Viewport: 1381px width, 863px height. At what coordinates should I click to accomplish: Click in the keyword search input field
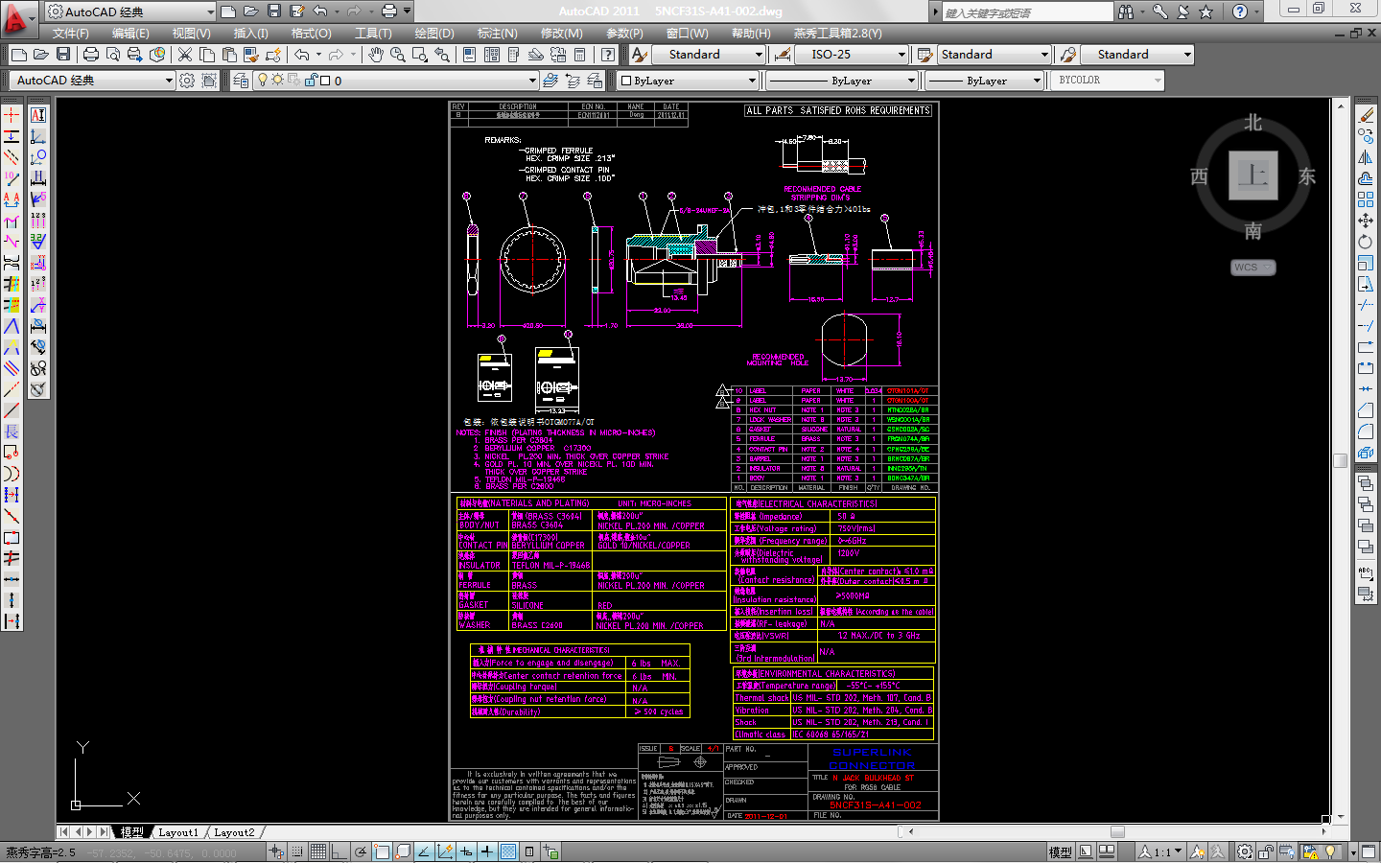[x=1026, y=12]
